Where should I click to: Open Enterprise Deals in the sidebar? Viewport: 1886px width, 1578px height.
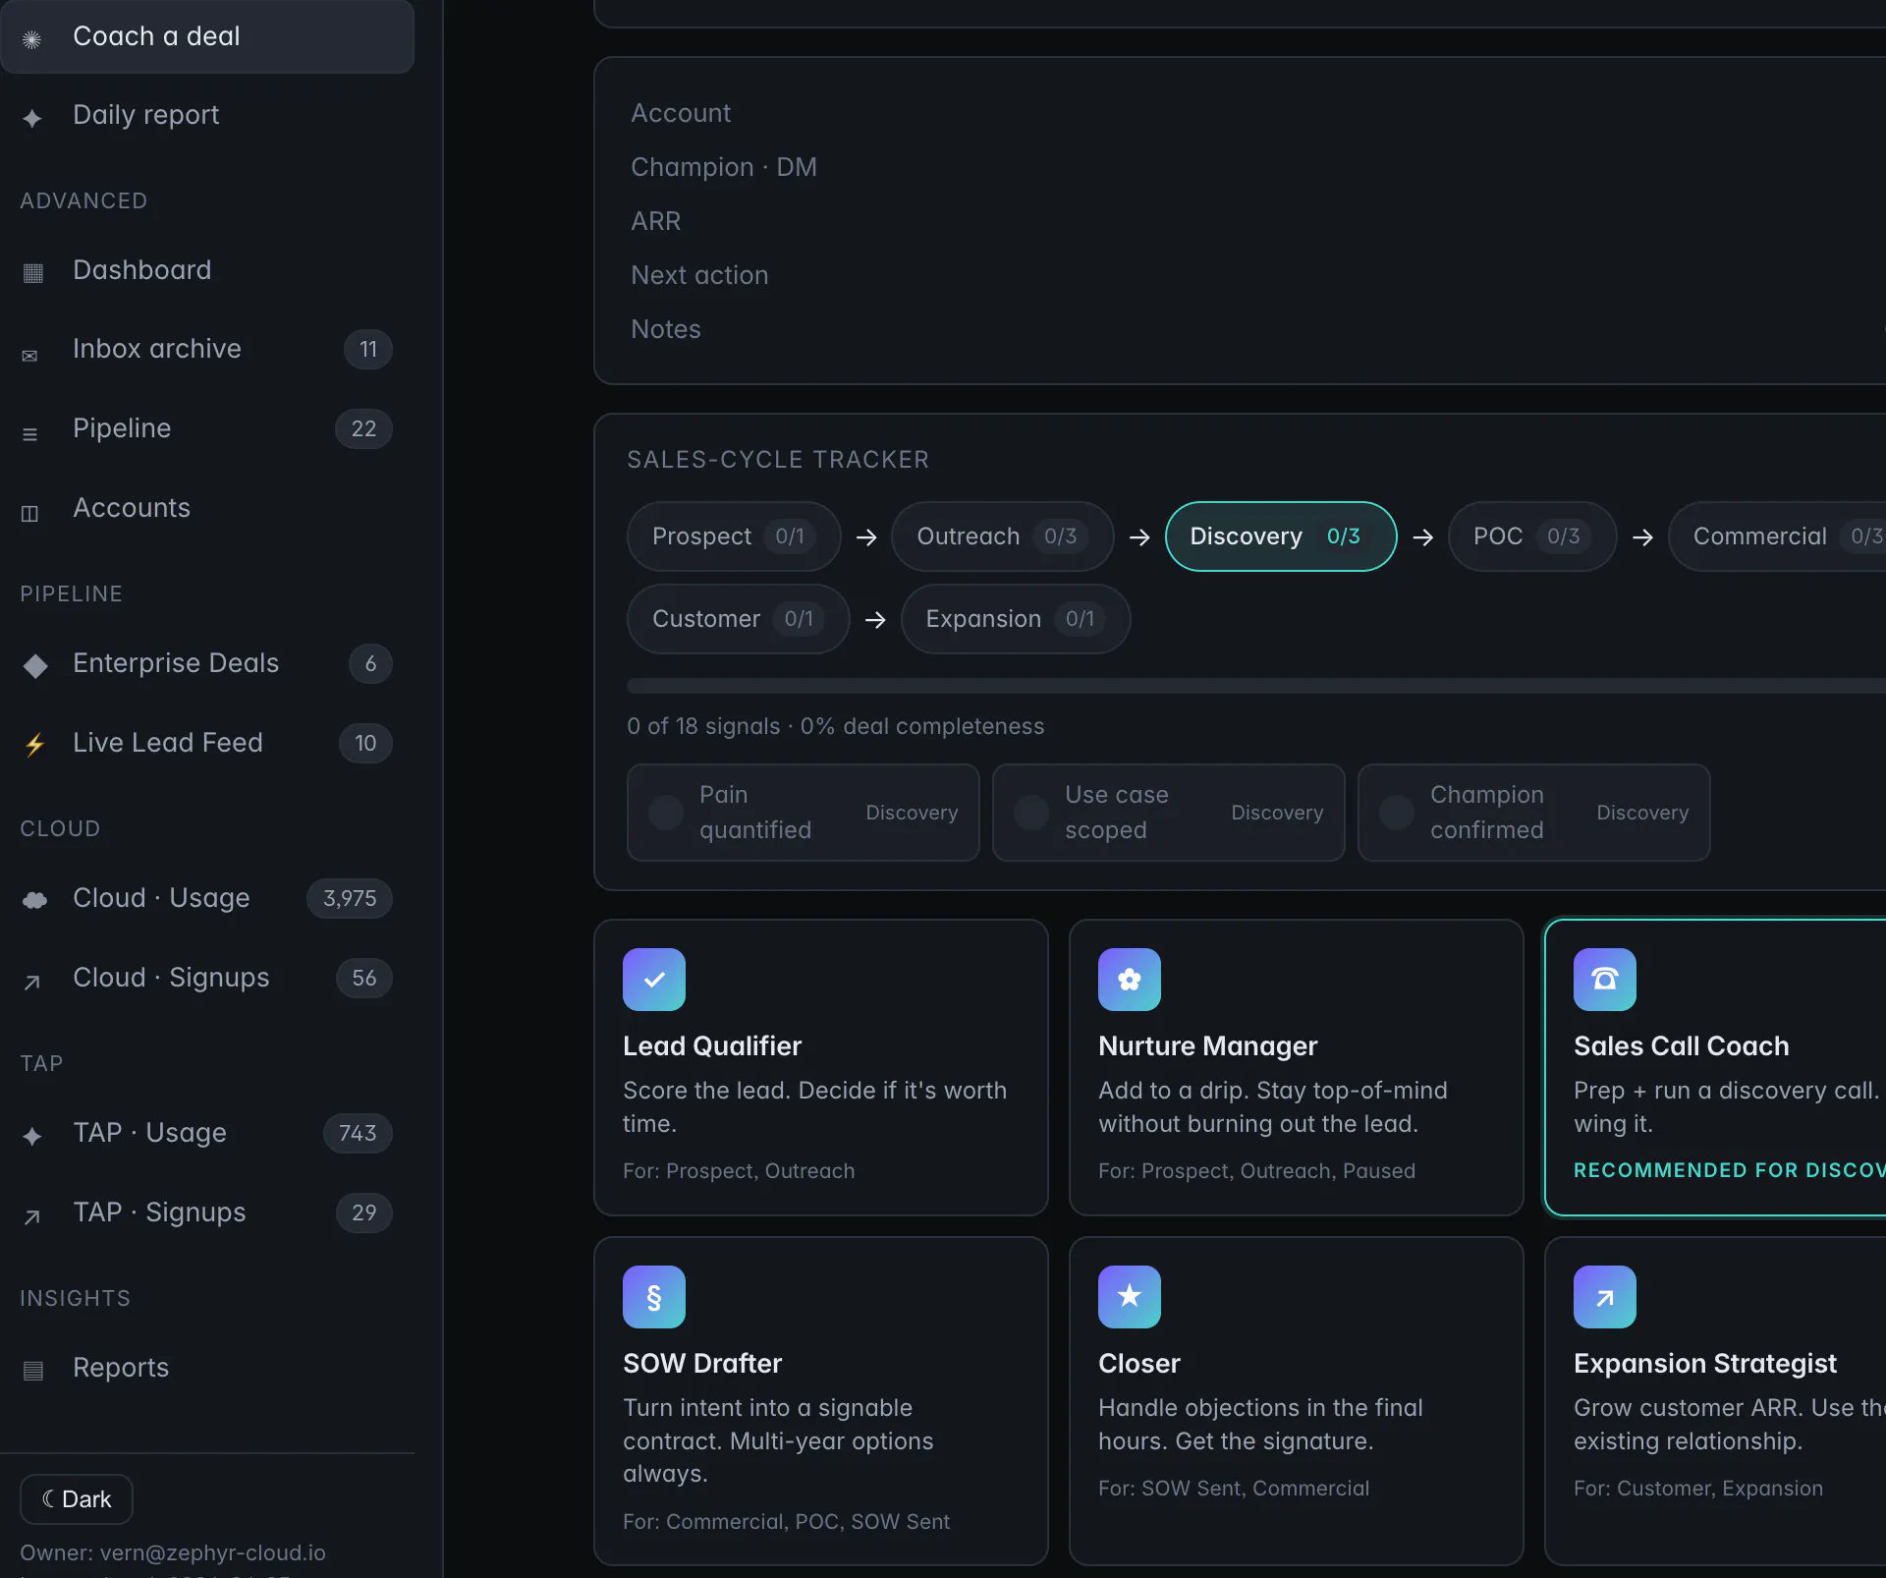tap(207, 663)
